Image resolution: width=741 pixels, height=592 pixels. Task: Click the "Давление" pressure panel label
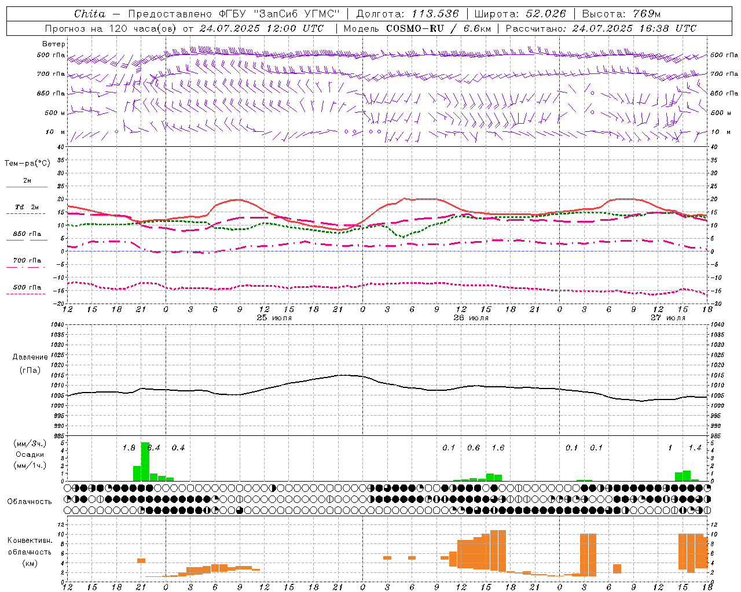click(30, 357)
